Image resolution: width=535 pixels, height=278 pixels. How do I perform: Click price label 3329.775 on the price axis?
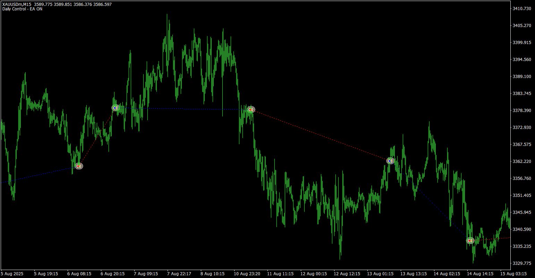pos(522,263)
